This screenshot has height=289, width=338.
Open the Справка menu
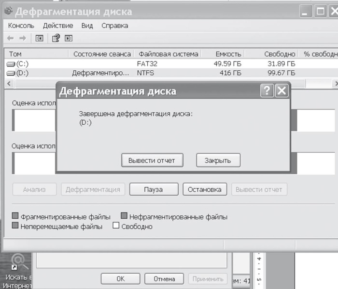pos(115,26)
